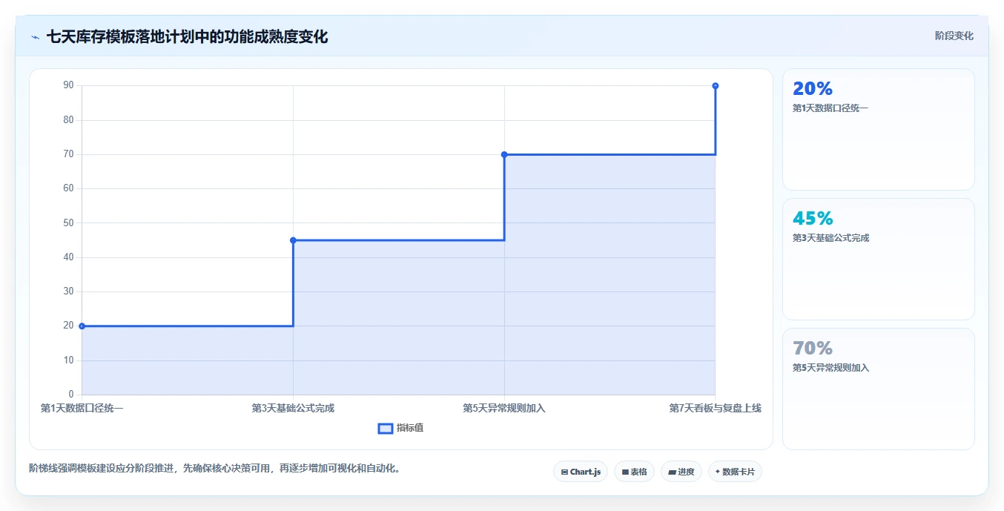Click the 数据卡片 tag chip
1004x511 pixels.
735,472
